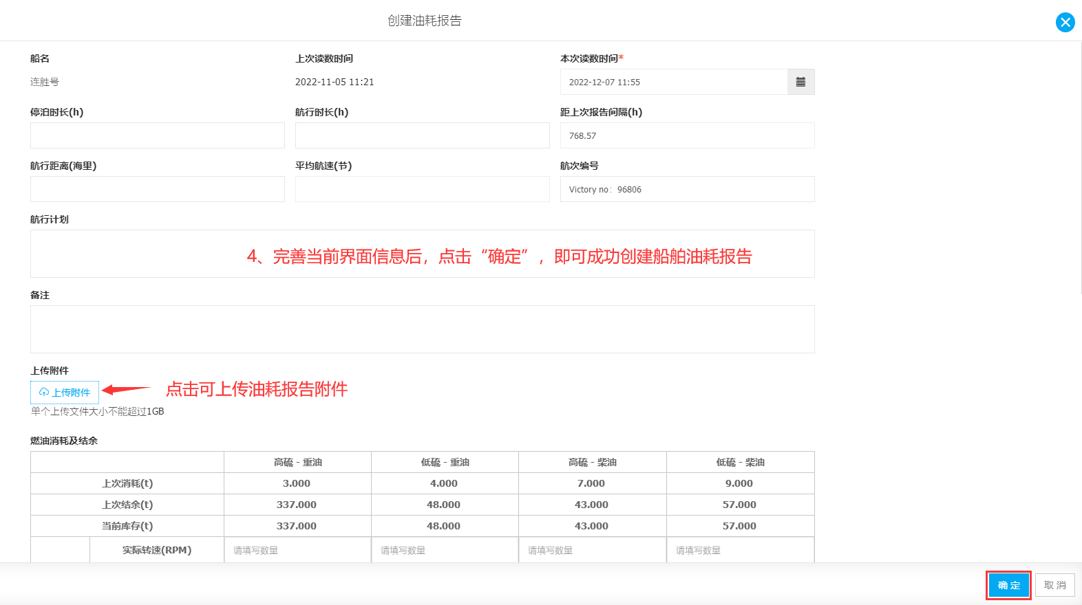
Task: Click 实际转速(RPM) input under 高硫 - 重油
Action: click(297, 550)
